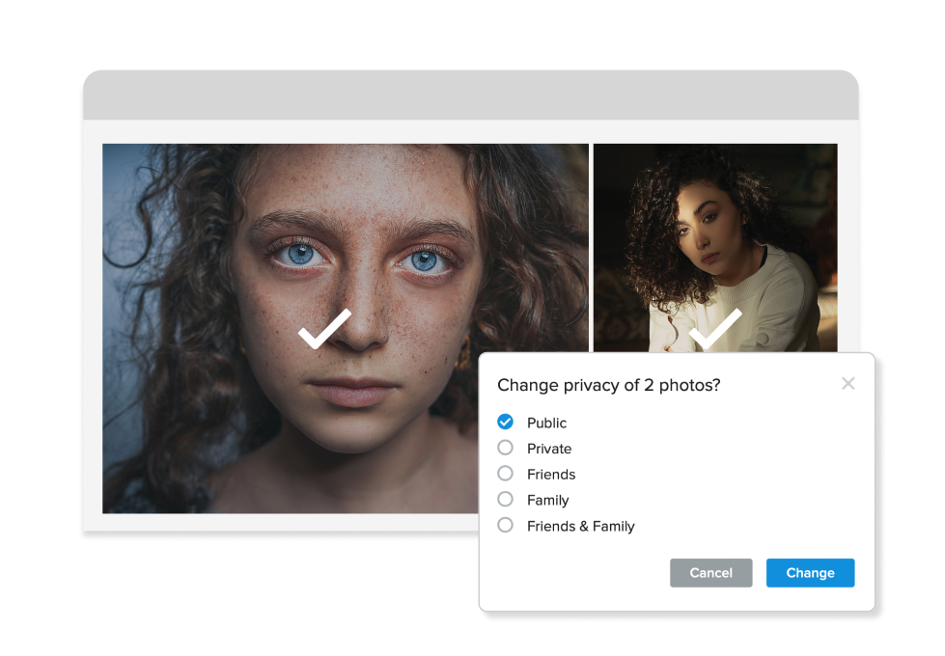Choose the Private radio option

(x=505, y=449)
